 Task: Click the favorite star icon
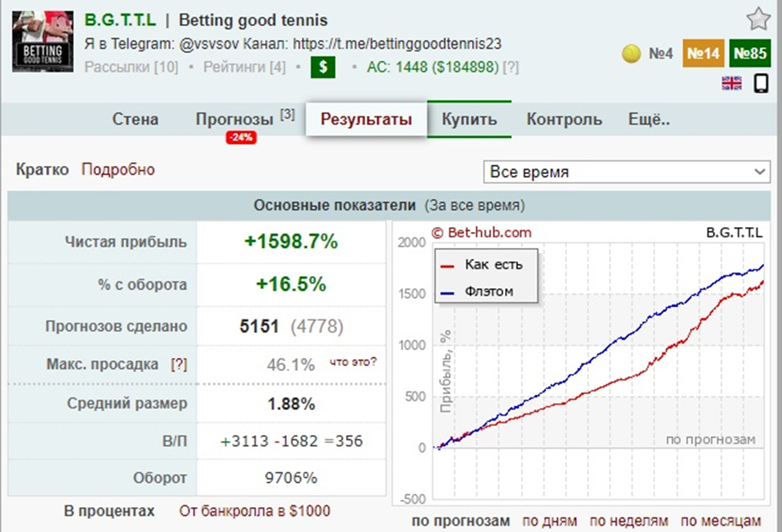758,18
